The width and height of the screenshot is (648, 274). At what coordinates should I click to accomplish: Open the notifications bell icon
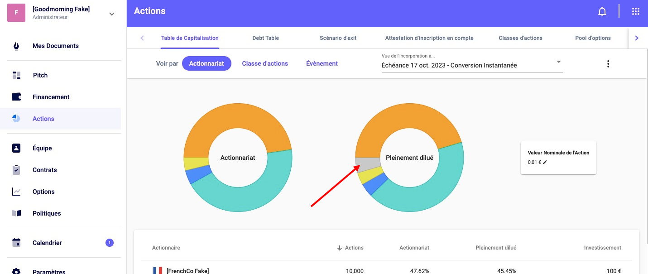click(602, 12)
